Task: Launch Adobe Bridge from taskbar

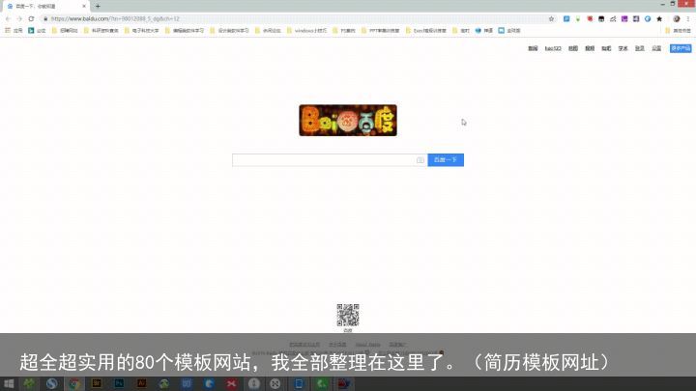Action: coord(97,384)
